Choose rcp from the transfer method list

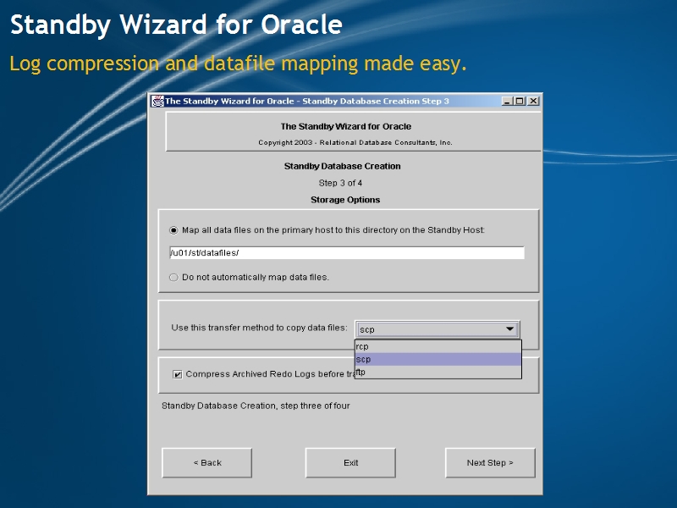tap(438, 346)
